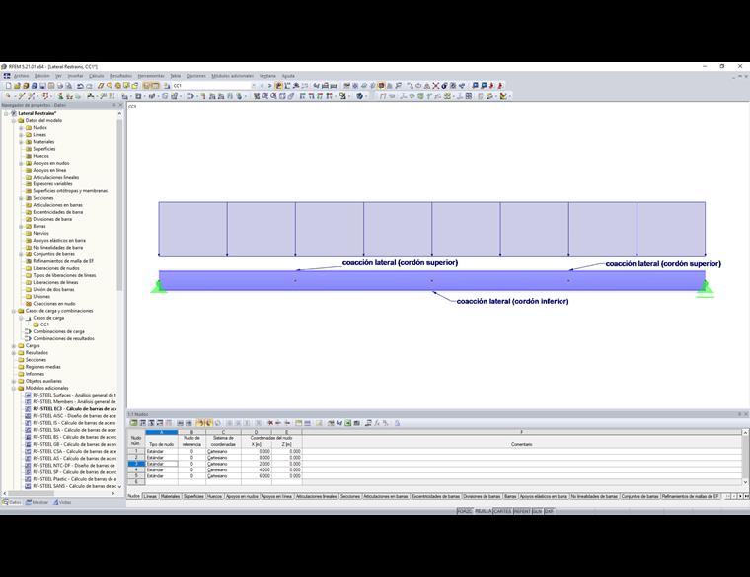Switch navigator to the Mostrar tab
Image resolution: width=750 pixels, height=577 pixels.
37,502
